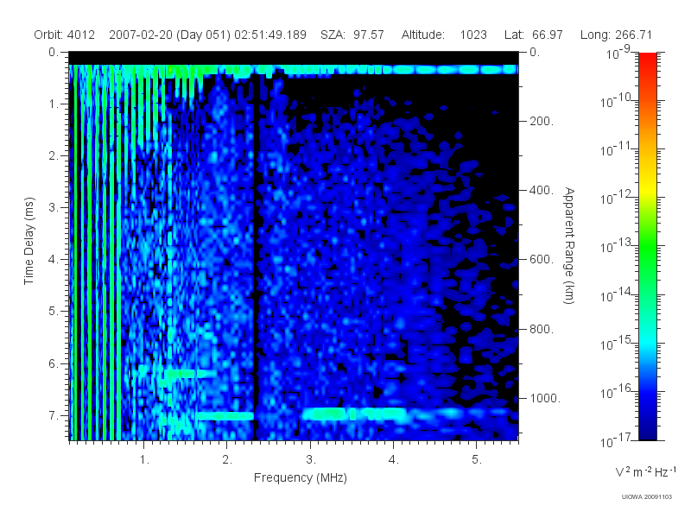
Task: Click the 'Long: 266.71' value
Action: pos(616,35)
